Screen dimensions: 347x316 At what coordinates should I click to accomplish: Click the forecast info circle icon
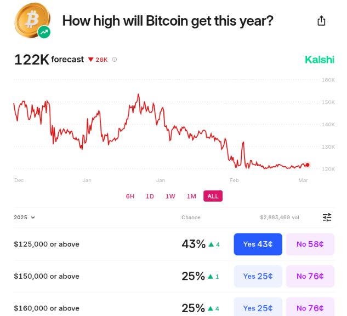115,60
